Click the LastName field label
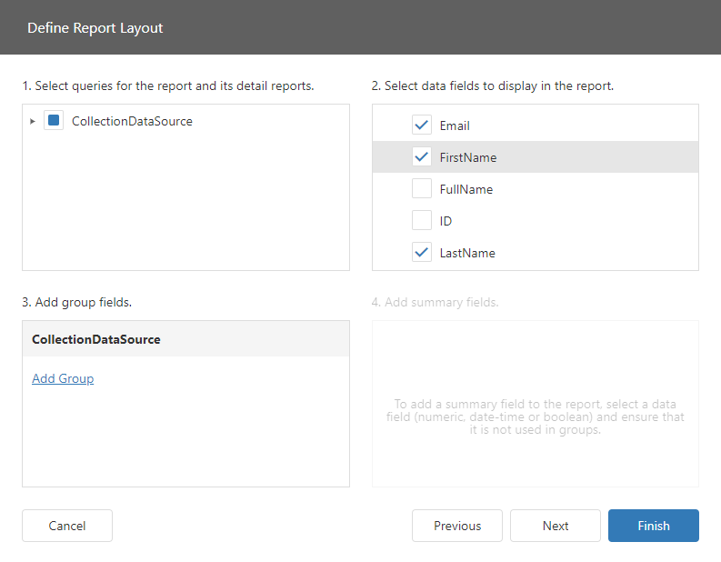Screen dimensions: 721x562 pos(467,253)
